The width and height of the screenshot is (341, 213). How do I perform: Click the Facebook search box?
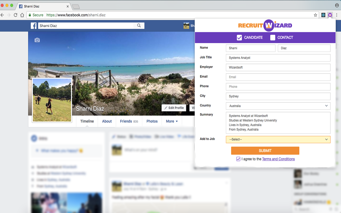coord(86,26)
